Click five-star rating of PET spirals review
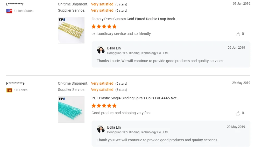Screen dimensions: 255x147 pos(104,106)
